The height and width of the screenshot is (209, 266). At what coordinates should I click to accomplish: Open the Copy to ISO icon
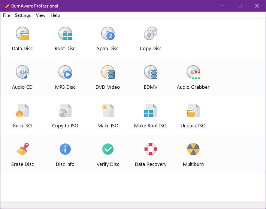coord(65,110)
